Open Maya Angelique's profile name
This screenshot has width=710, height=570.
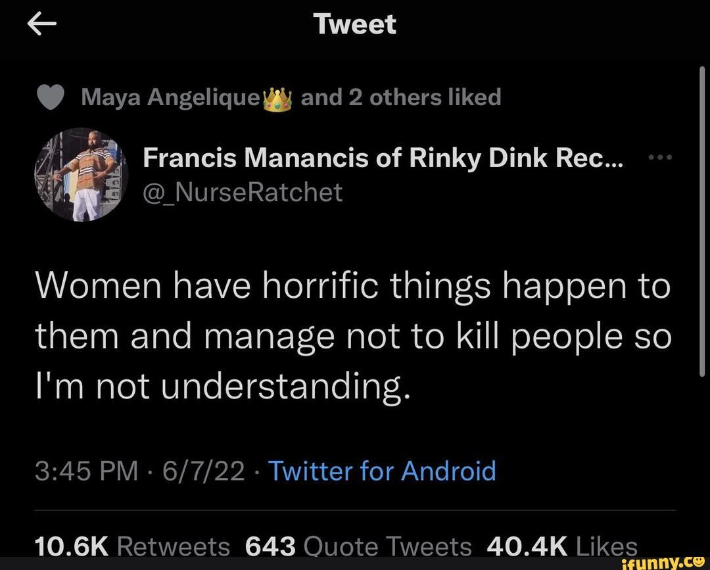coord(170,97)
